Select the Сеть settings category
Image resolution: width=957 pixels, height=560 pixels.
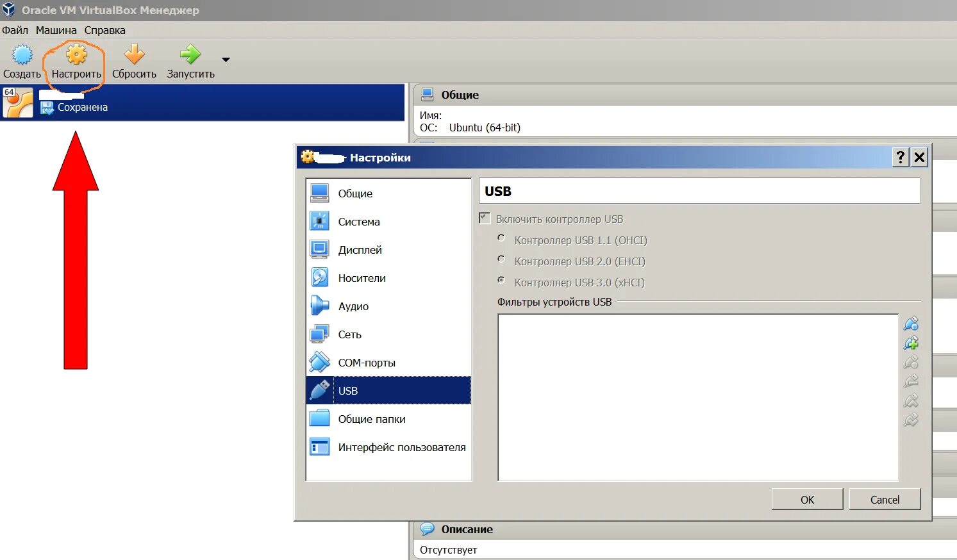388,334
